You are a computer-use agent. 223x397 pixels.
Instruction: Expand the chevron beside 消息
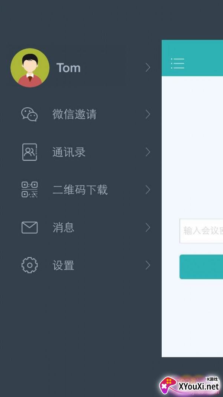148,227
